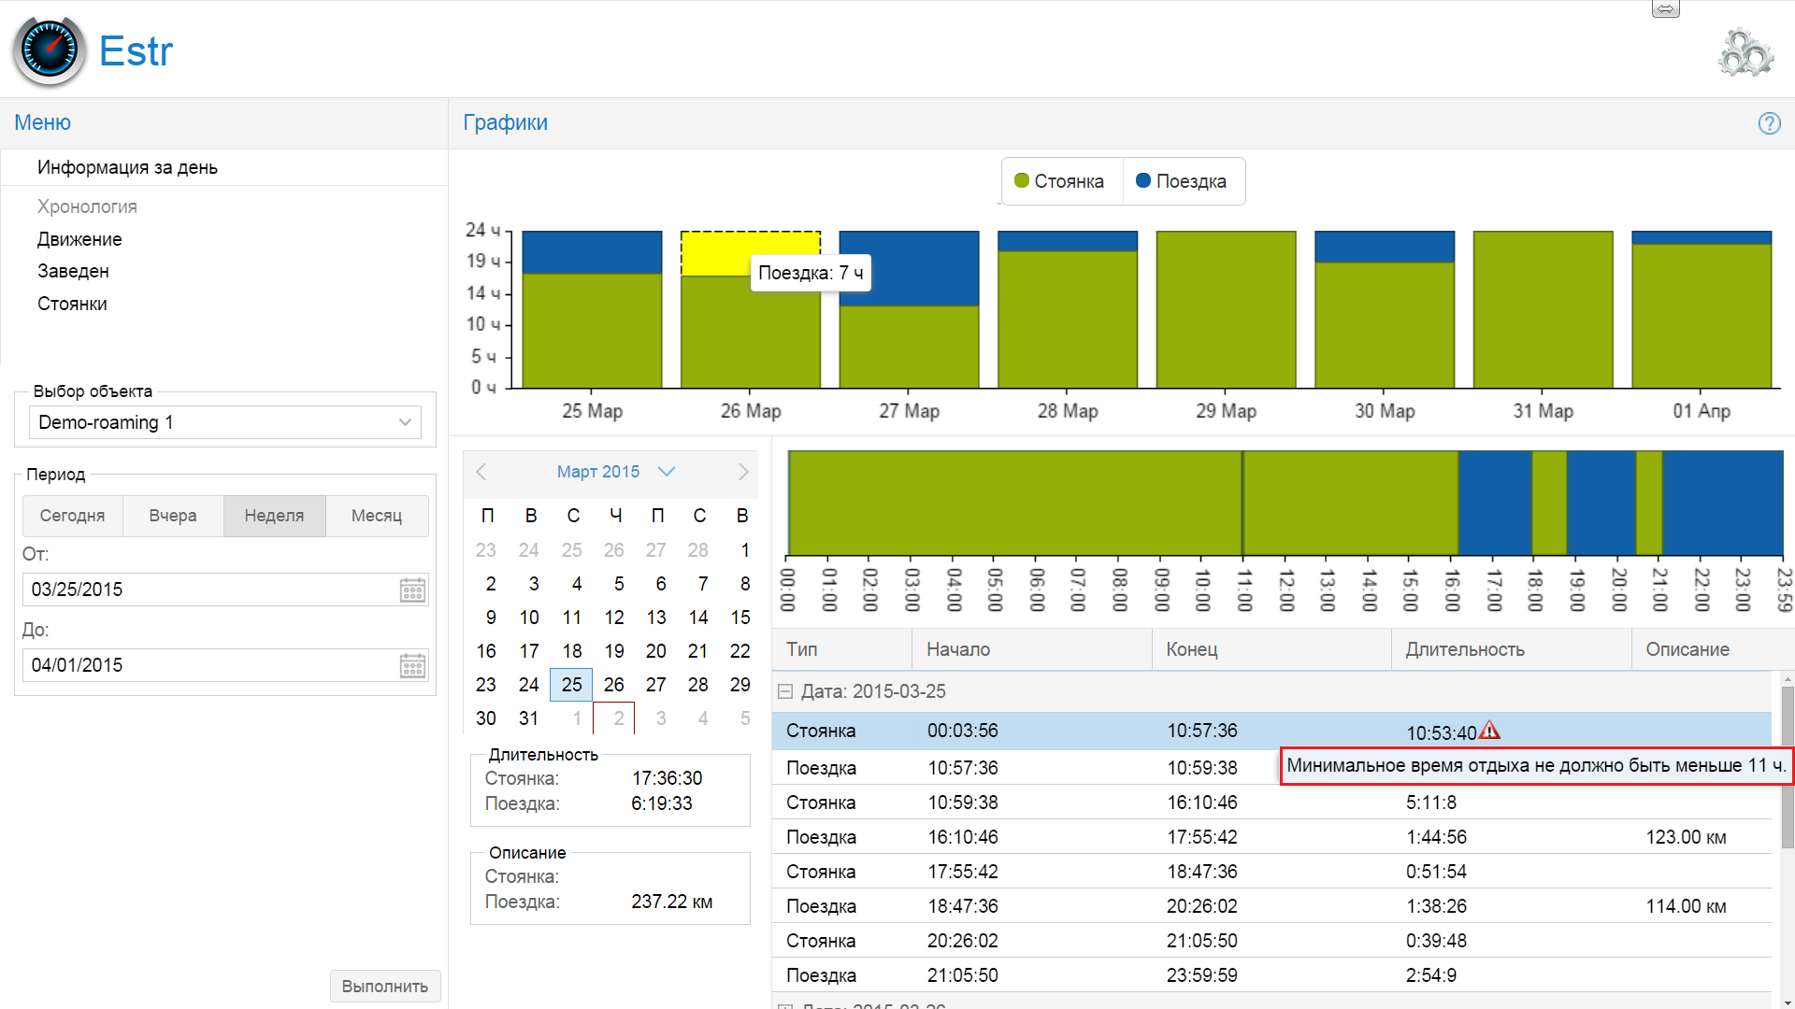
Task: Go to the next calendar month
Action: (x=743, y=472)
